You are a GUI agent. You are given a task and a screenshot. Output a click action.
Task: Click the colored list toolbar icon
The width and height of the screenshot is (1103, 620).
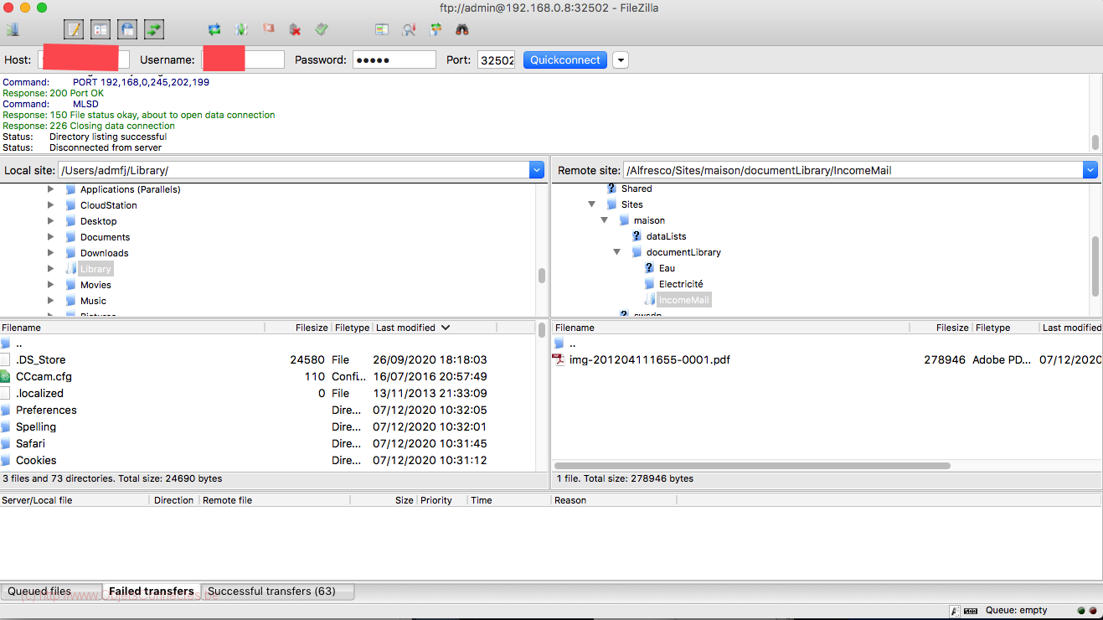point(382,30)
